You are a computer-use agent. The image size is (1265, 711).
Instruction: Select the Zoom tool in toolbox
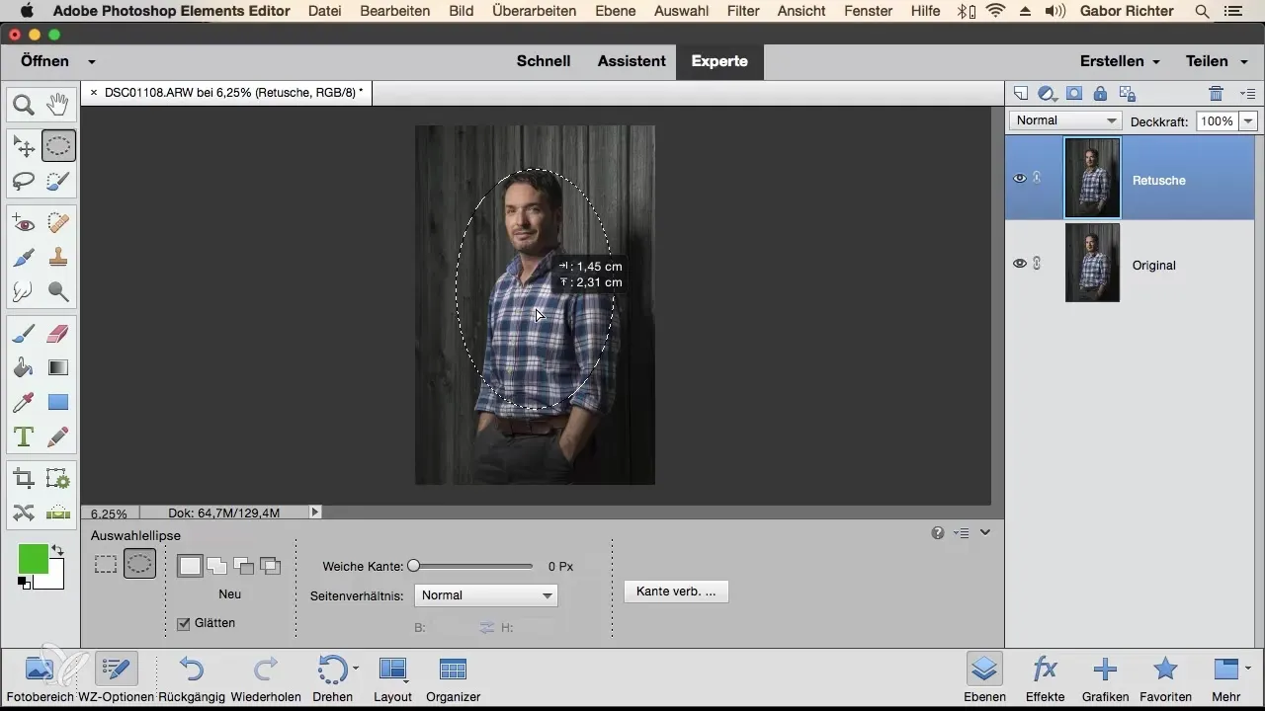click(x=24, y=104)
